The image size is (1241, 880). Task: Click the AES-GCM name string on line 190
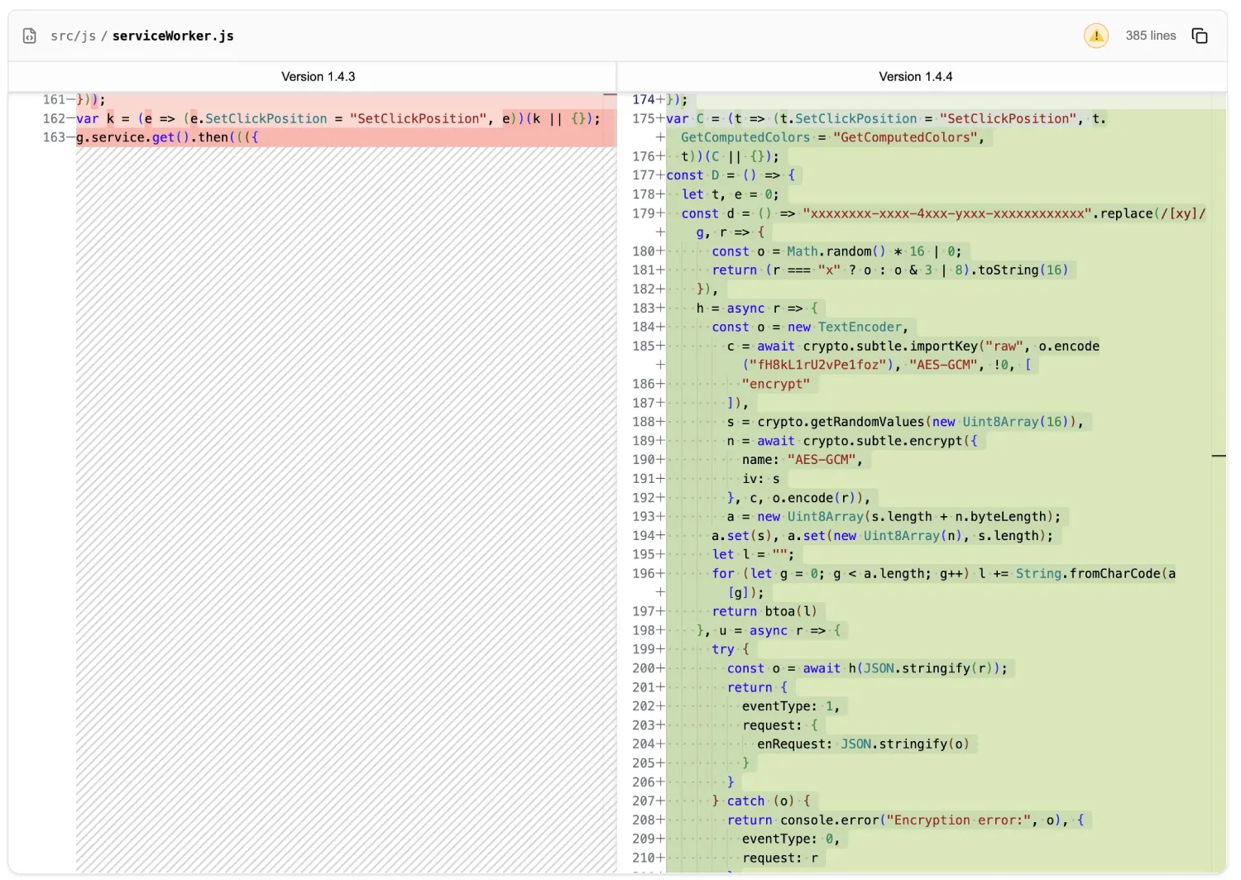822,459
